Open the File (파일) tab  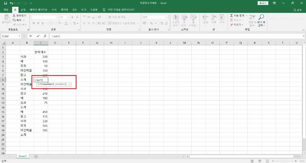(x=6, y=10)
